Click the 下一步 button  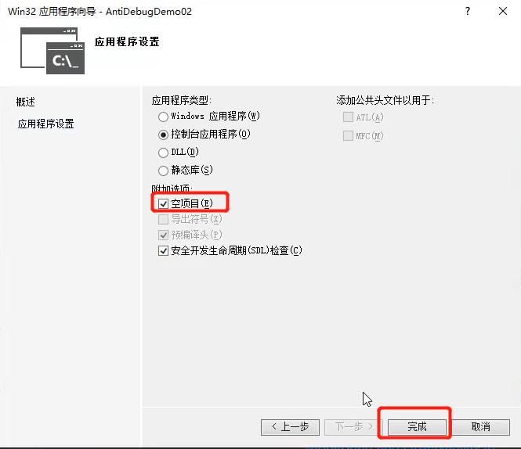tap(353, 427)
